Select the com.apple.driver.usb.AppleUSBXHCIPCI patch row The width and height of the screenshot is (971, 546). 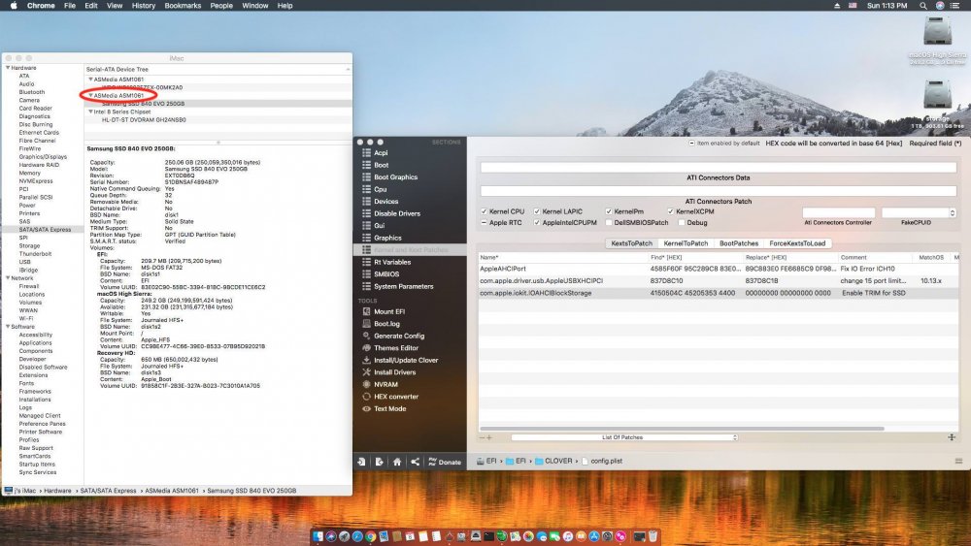[719, 280]
